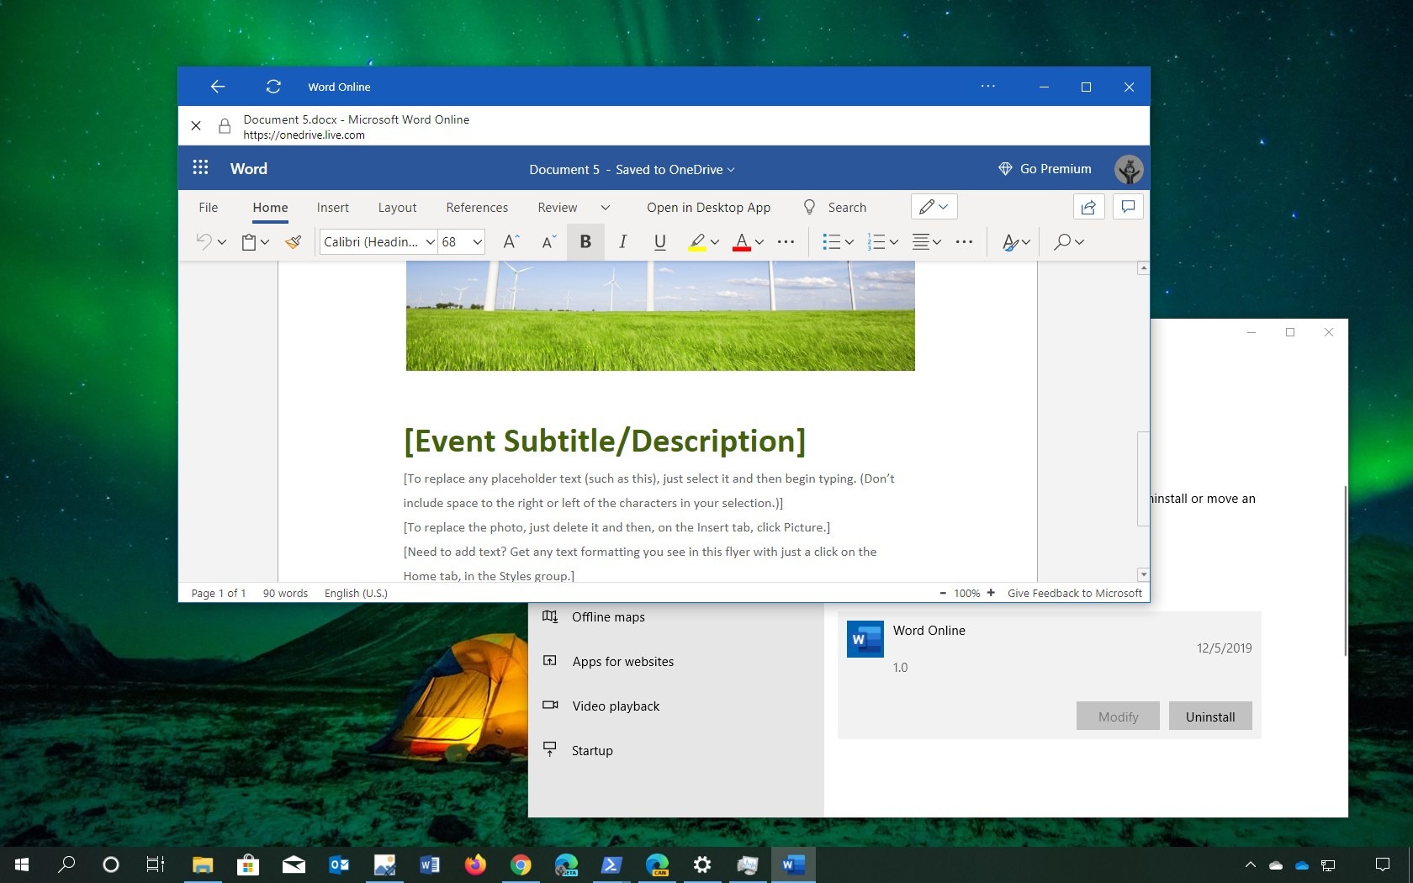Open the Share icon in Word Online

1088,207
